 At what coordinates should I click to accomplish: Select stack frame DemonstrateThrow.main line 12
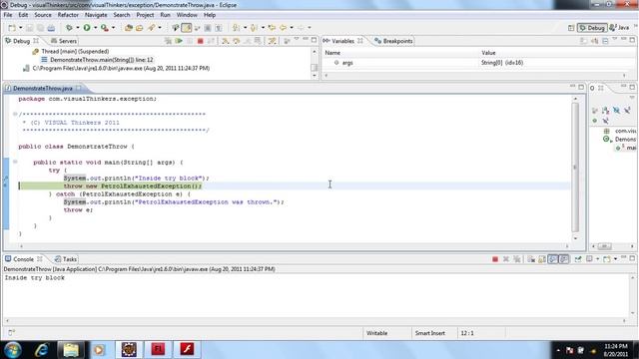coord(102,60)
